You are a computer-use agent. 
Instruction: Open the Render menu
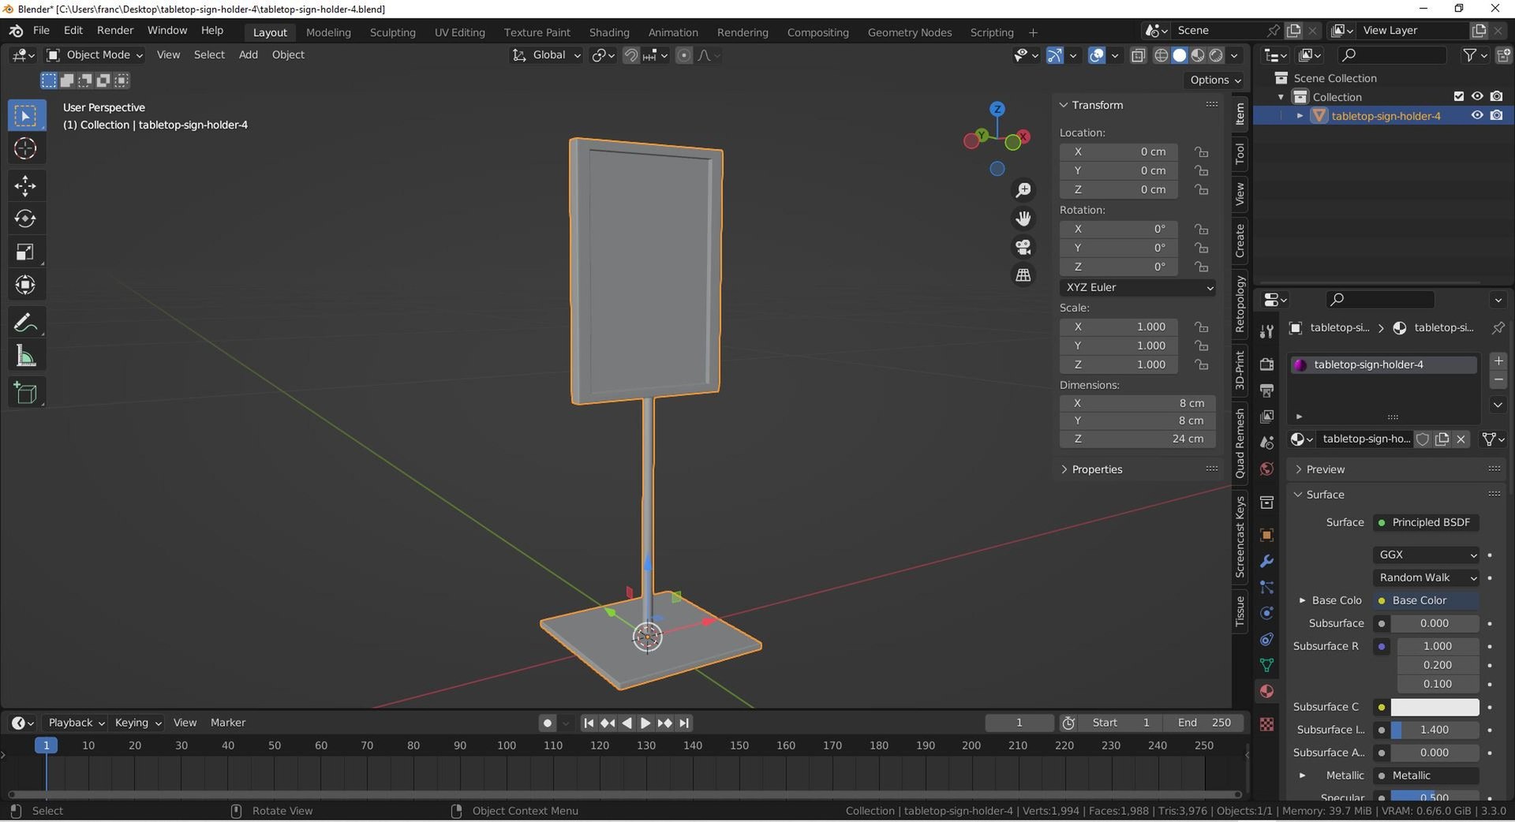coord(115,30)
